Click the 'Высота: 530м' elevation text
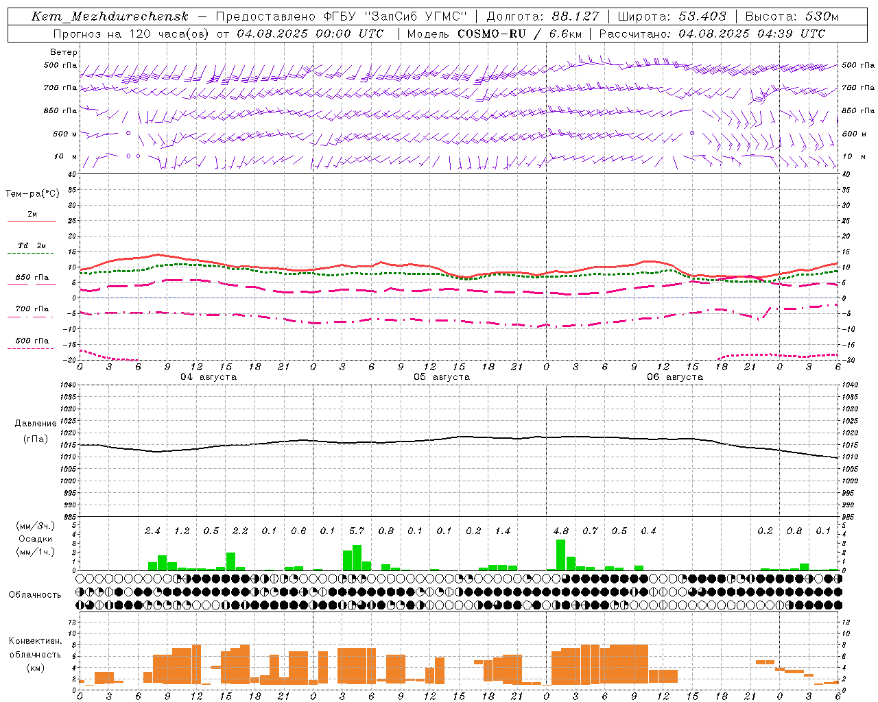 click(x=792, y=16)
